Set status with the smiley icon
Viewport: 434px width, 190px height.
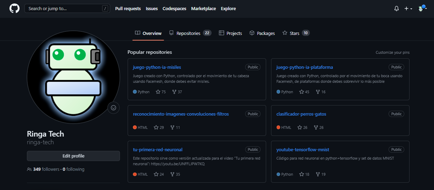tap(113, 108)
